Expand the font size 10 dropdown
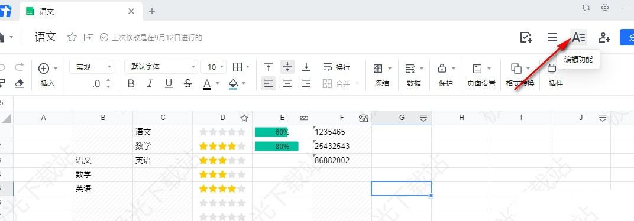Image resolution: width=634 pixels, height=221 pixels. point(214,67)
